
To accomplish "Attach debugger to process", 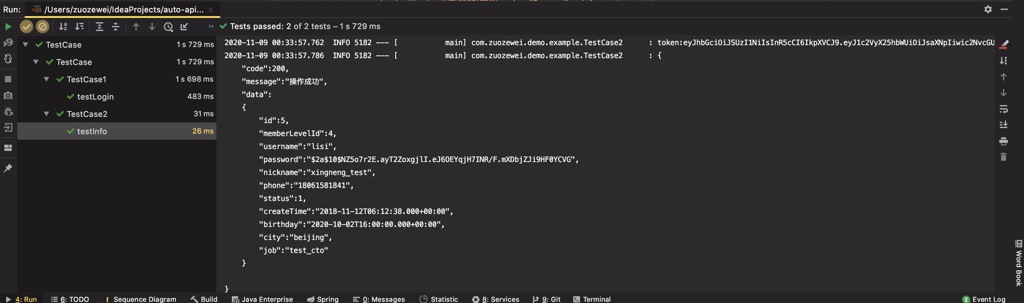I will 8,111.
